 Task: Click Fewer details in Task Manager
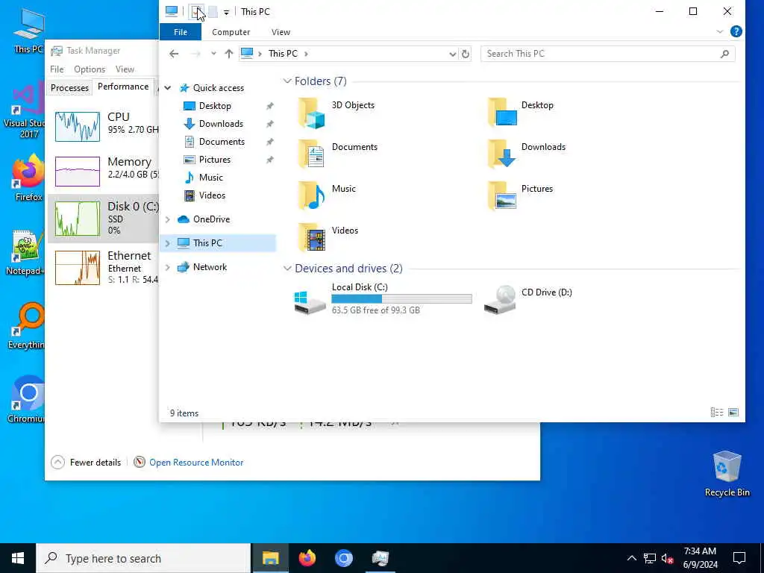(87, 463)
